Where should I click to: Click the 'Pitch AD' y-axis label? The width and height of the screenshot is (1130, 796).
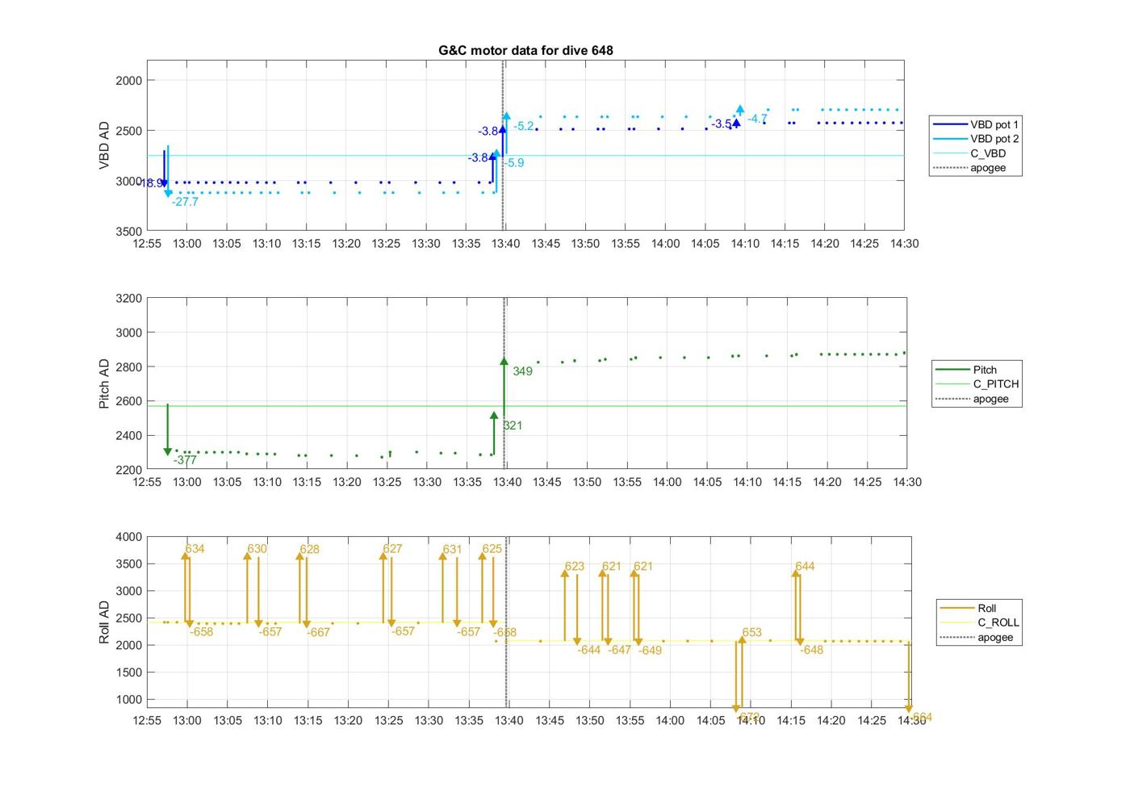click(104, 383)
